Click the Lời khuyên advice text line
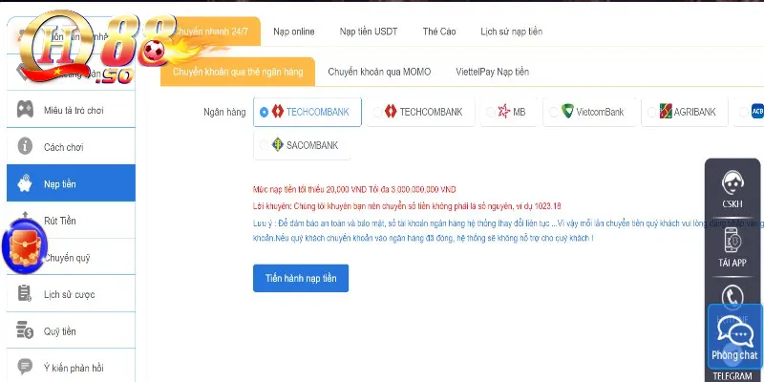 [407, 206]
